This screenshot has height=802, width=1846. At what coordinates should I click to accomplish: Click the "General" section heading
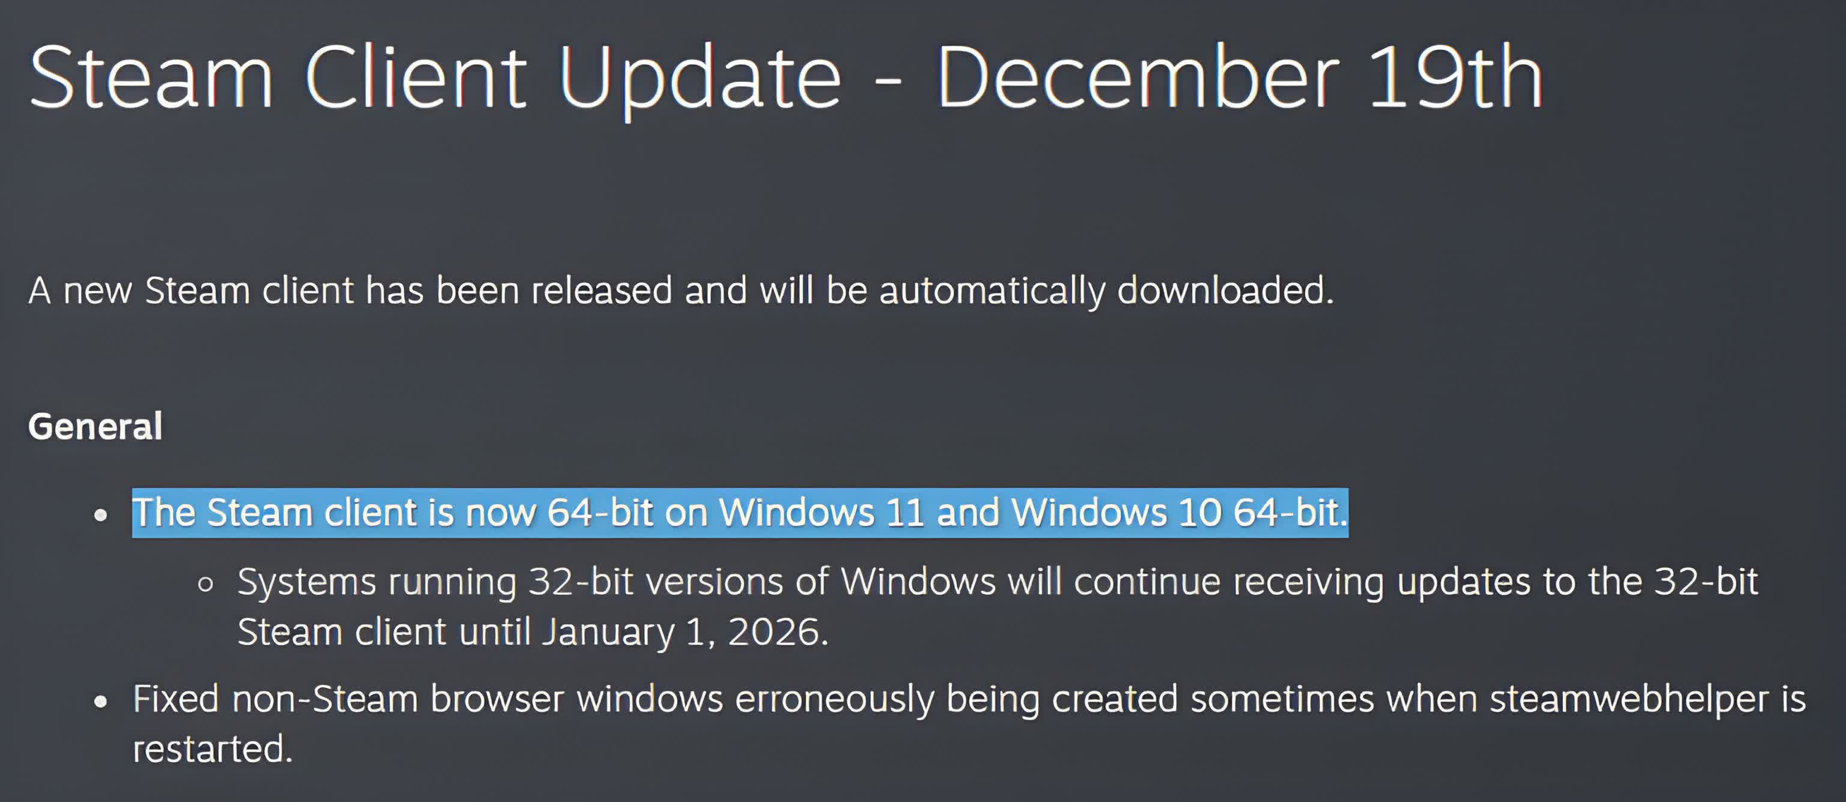[96, 427]
